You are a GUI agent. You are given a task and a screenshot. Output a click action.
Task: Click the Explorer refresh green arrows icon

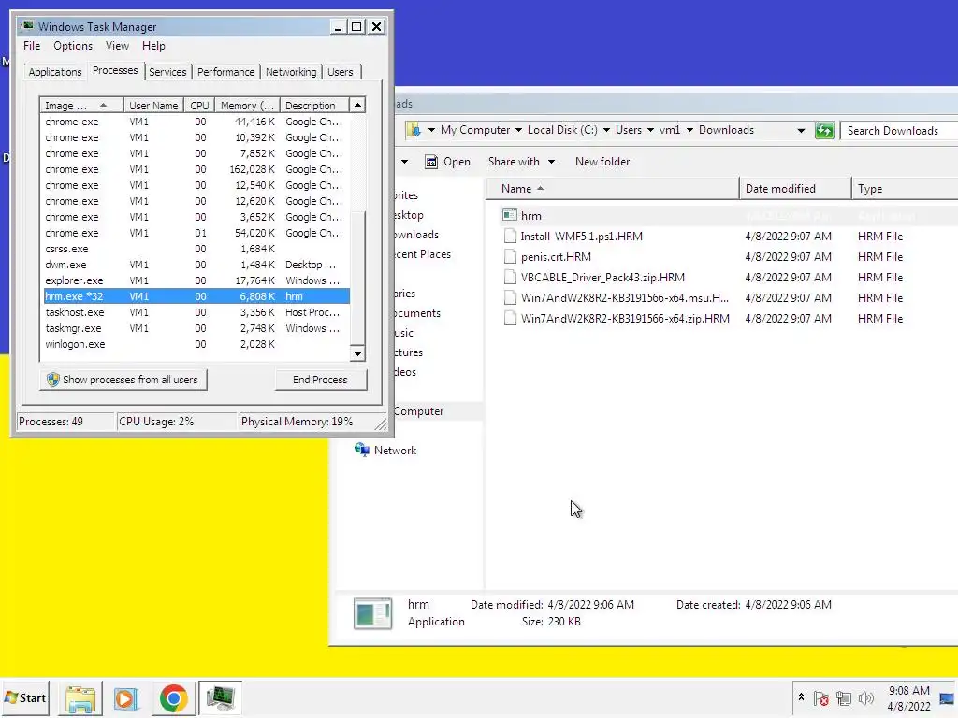click(x=824, y=130)
